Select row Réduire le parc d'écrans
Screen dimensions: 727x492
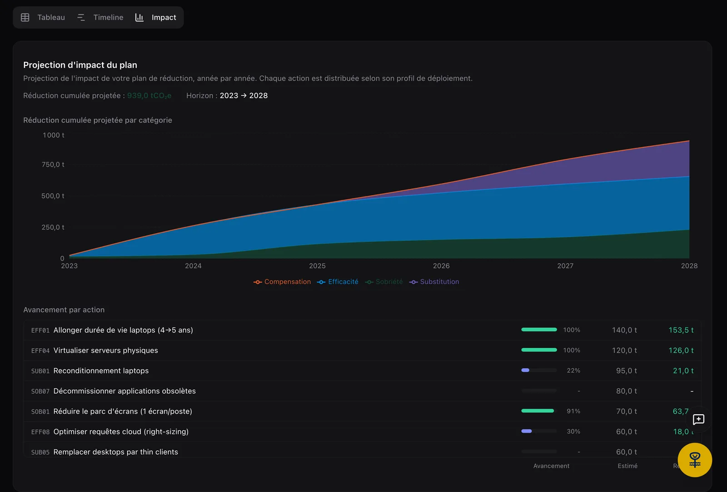[362, 411]
